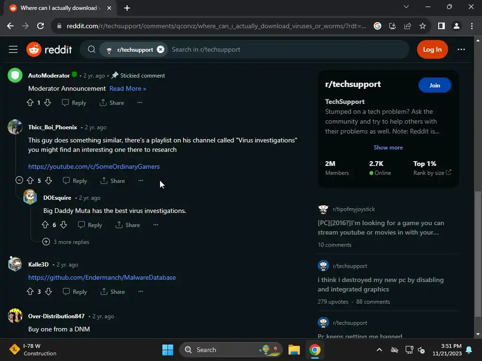482x361 pixels.
Task: Expand Read More on Moderator Announcement
Action: click(128, 88)
